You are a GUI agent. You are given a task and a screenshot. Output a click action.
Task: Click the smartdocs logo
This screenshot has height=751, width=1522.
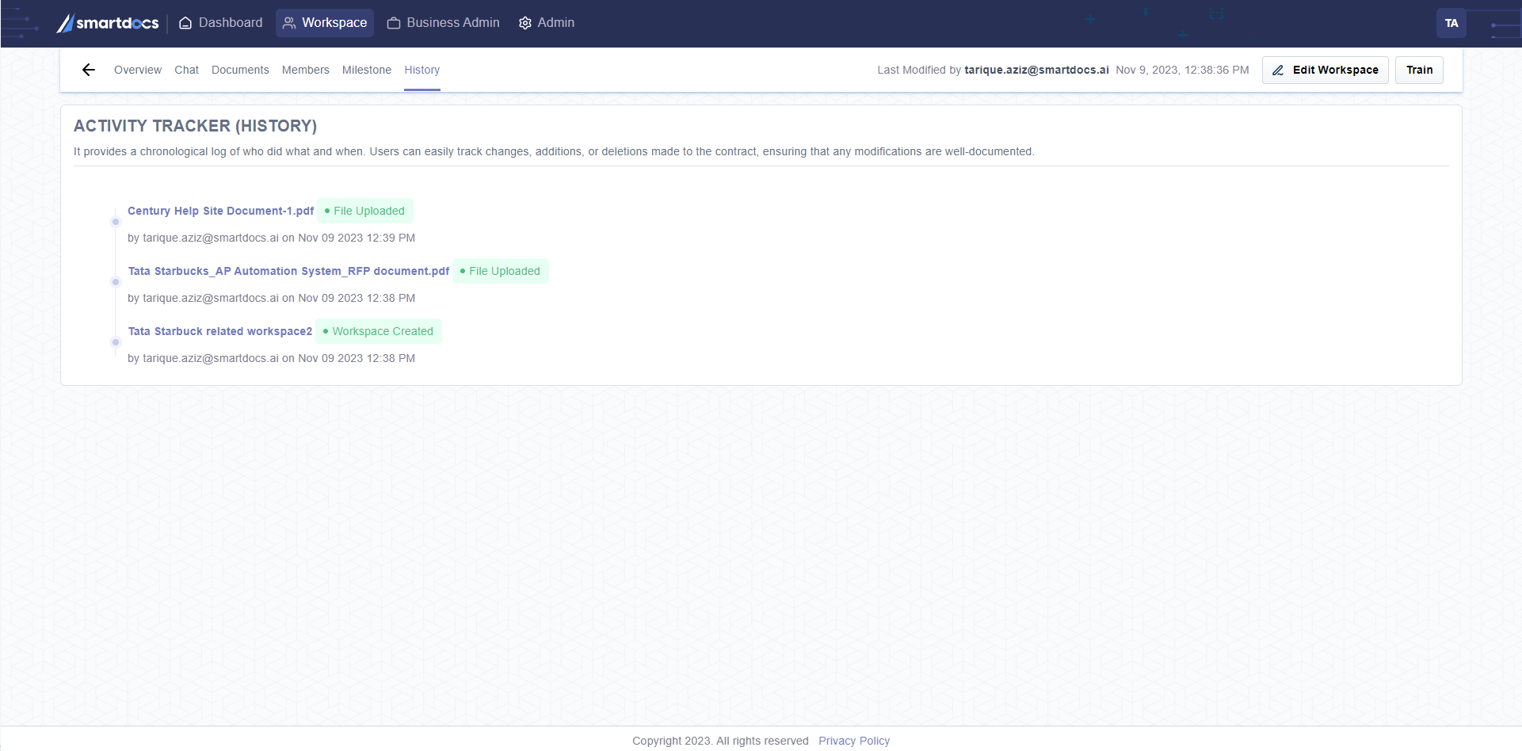click(108, 23)
